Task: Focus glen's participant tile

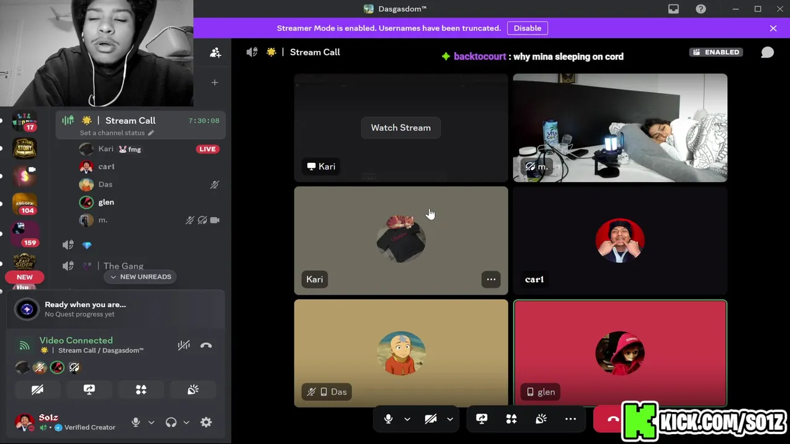Action: click(x=620, y=353)
